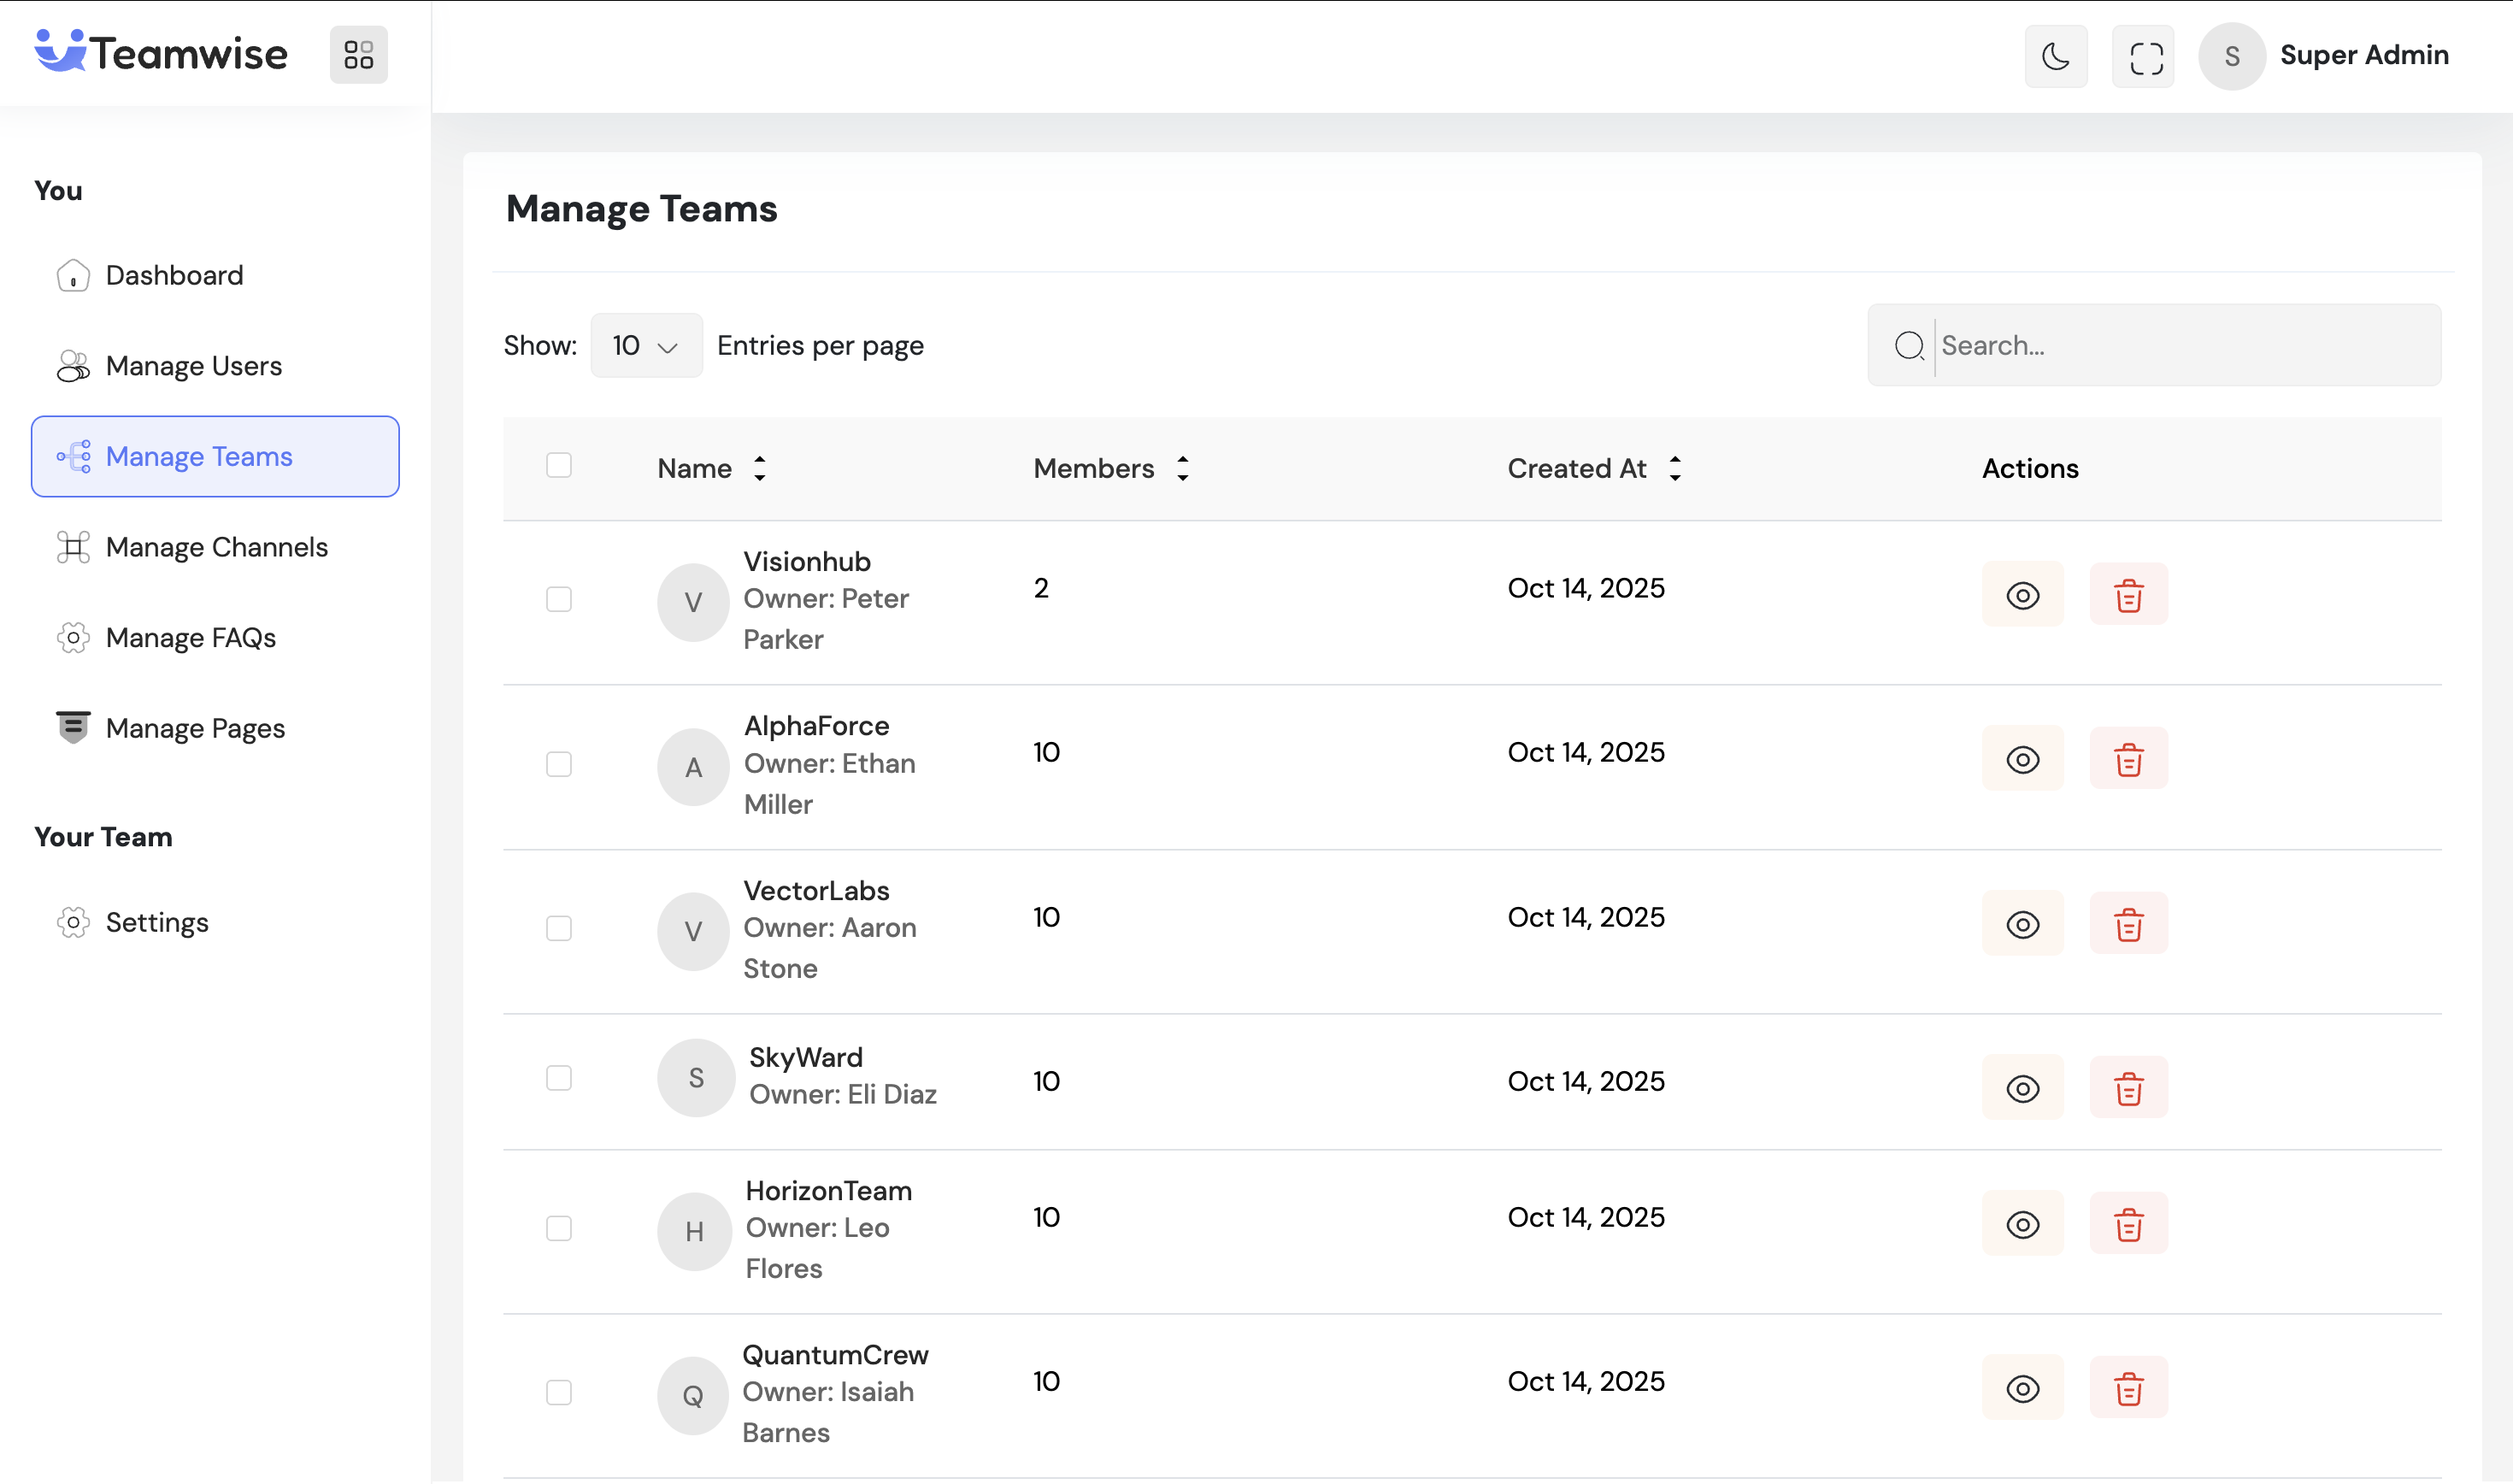The width and height of the screenshot is (2513, 1484).
Task: Select the Visionhub row checkbox
Action: tap(559, 599)
